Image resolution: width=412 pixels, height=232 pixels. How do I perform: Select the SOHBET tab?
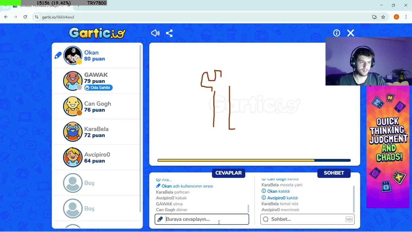tap(334, 173)
